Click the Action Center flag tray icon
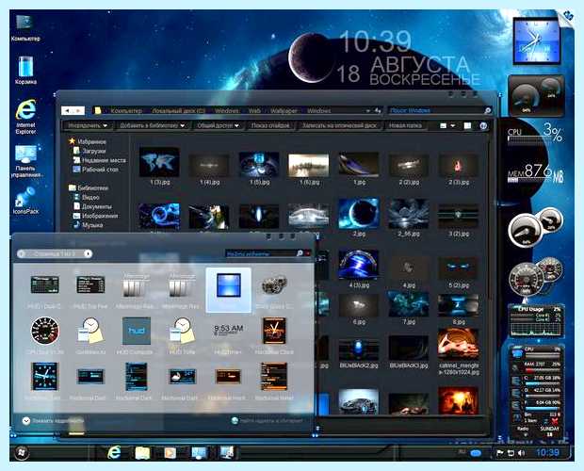Screen dimensions: 584x471 click(x=500, y=453)
